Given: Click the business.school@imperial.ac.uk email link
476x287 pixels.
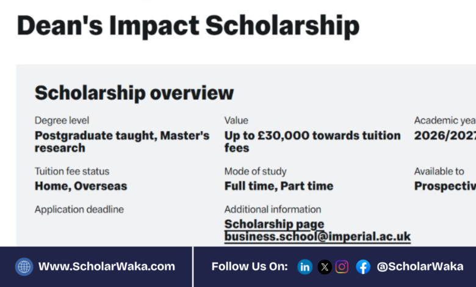Looking at the screenshot, I should pos(317,236).
